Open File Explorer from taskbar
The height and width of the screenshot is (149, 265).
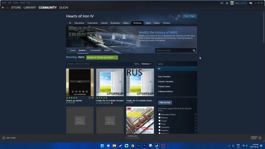tap(114, 146)
